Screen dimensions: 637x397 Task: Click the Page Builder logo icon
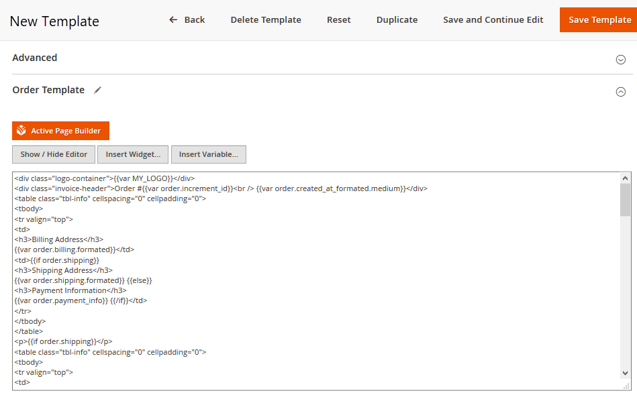click(x=21, y=131)
